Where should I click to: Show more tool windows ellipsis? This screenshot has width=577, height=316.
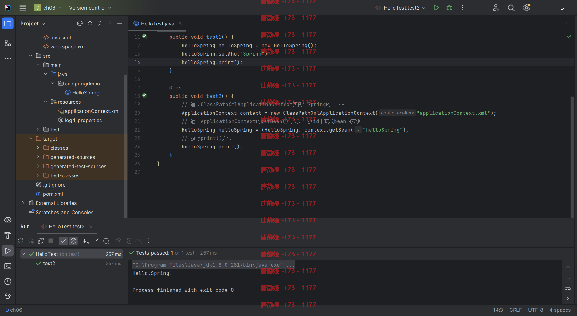click(x=8, y=58)
